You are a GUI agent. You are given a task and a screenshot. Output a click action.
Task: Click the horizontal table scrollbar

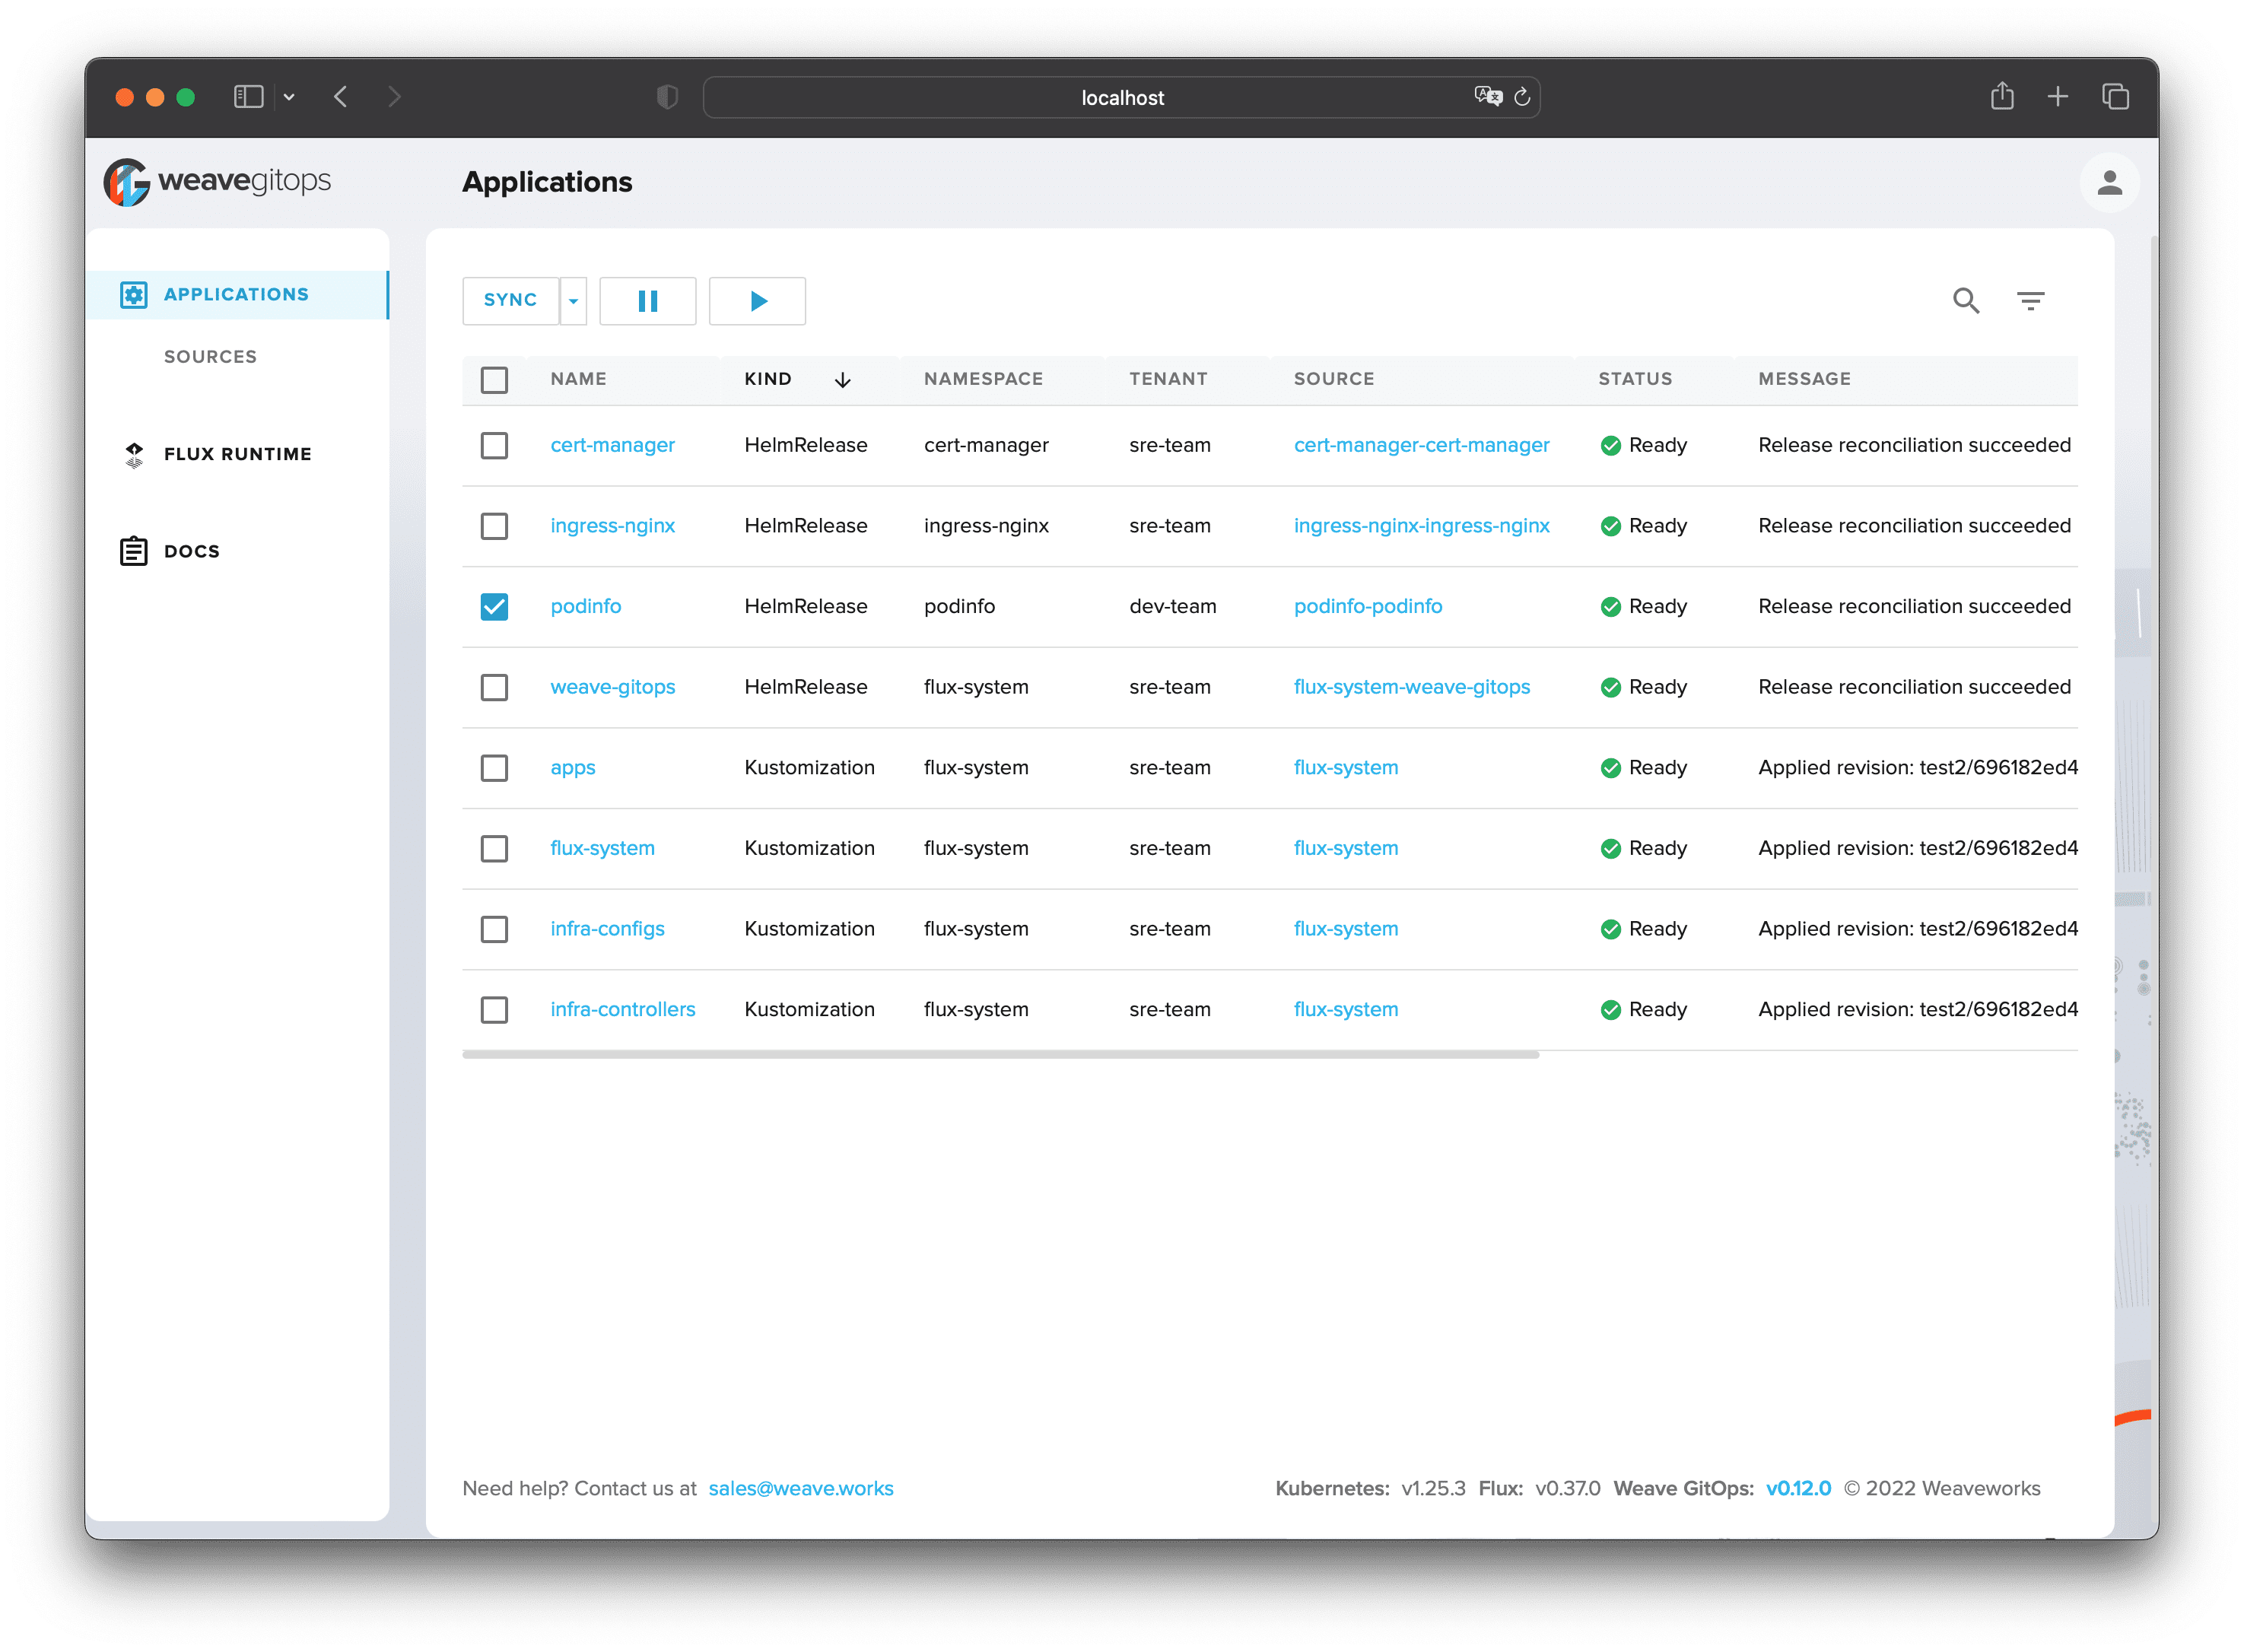(x=1000, y=1054)
